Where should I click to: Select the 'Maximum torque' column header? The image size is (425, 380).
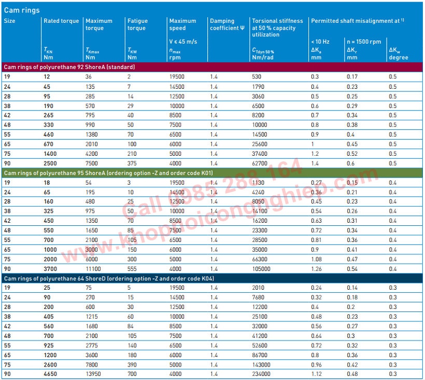99,24
